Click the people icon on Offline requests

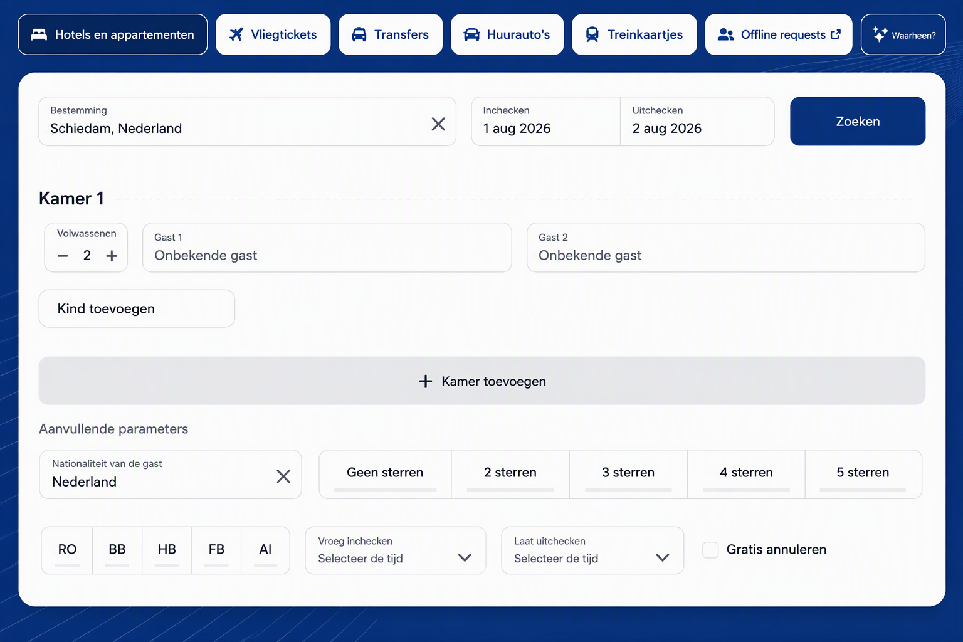coord(726,34)
